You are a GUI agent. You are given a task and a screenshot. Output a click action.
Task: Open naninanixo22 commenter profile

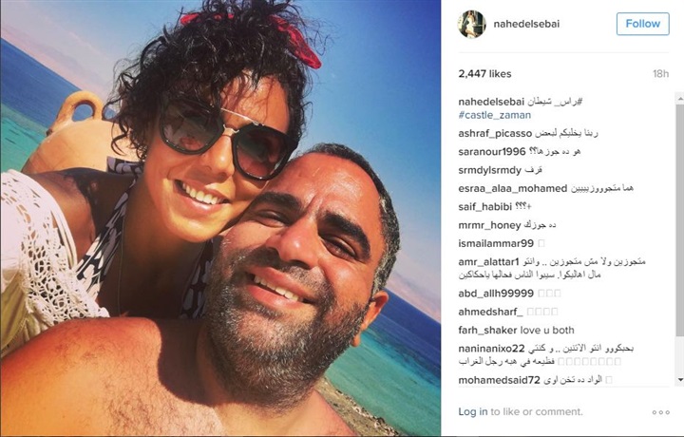coord(491,349)
